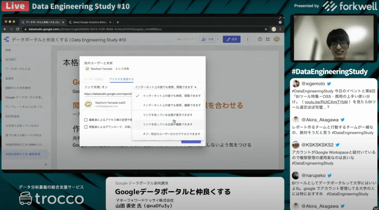Choose オフ - 特定のユーザーだけがアクセスできます option
This screenshot has height=210, width=379.
pos(167,134)
